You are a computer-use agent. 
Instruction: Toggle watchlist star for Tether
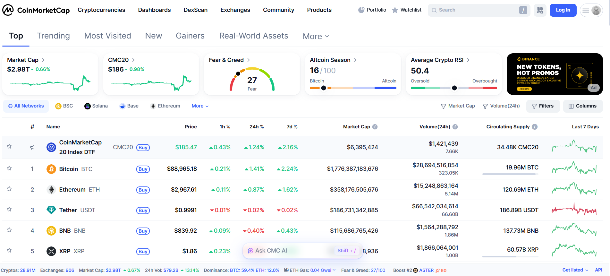[x=9, y=210]
